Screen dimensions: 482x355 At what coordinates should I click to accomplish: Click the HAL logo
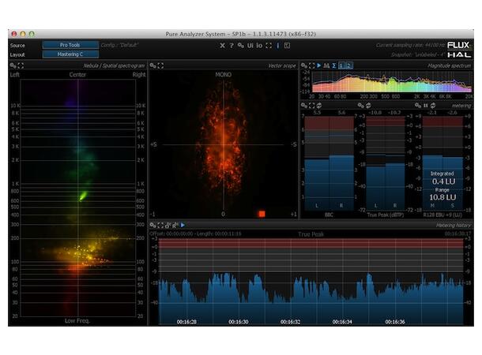[x=459, y=55]
